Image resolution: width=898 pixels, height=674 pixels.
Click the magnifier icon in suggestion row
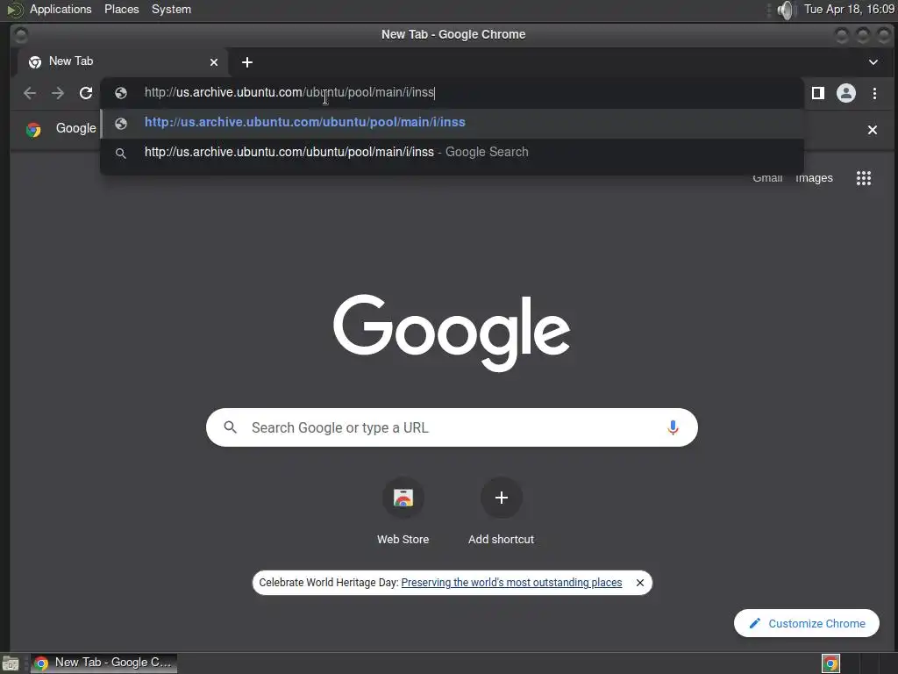[x=121, y=153]
